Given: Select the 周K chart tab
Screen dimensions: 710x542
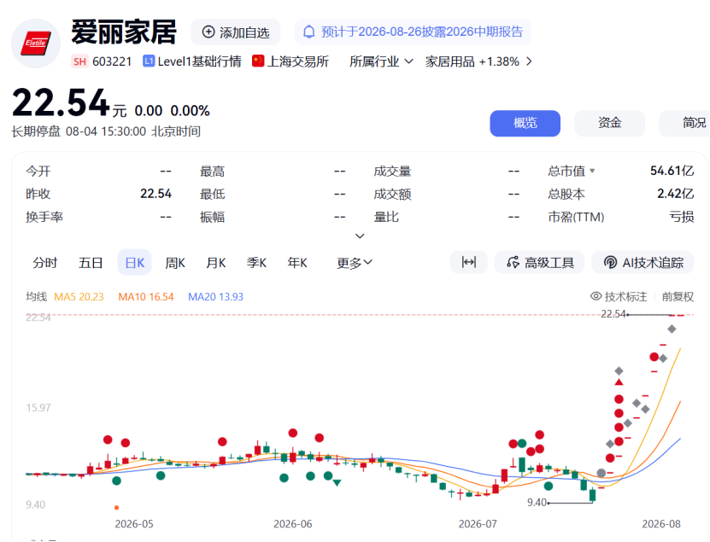Looking at the screenshot, I should pos(175,262).
